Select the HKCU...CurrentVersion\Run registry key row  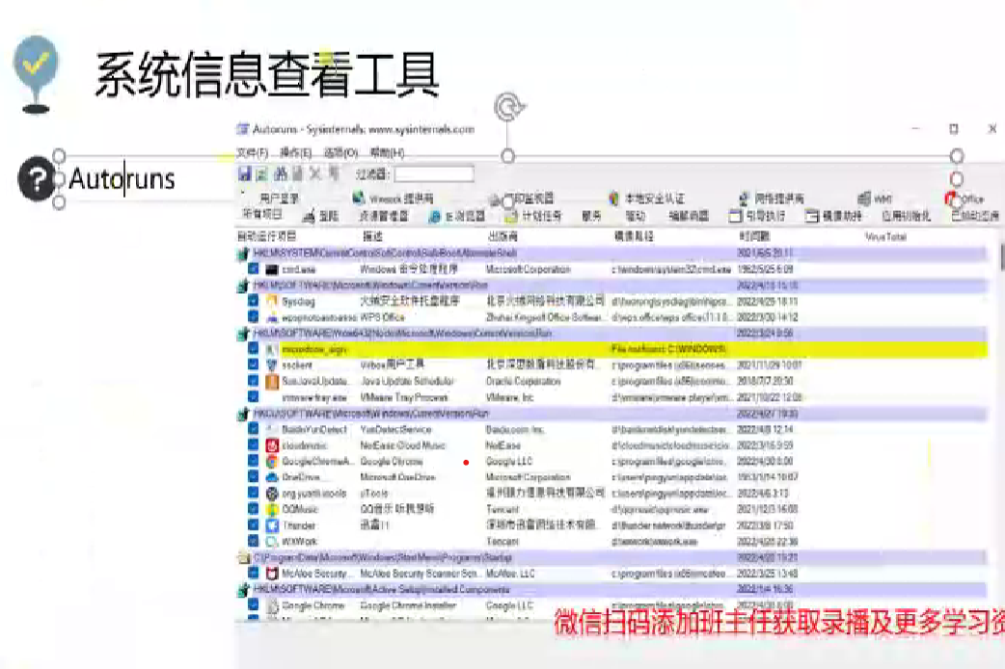612,414
